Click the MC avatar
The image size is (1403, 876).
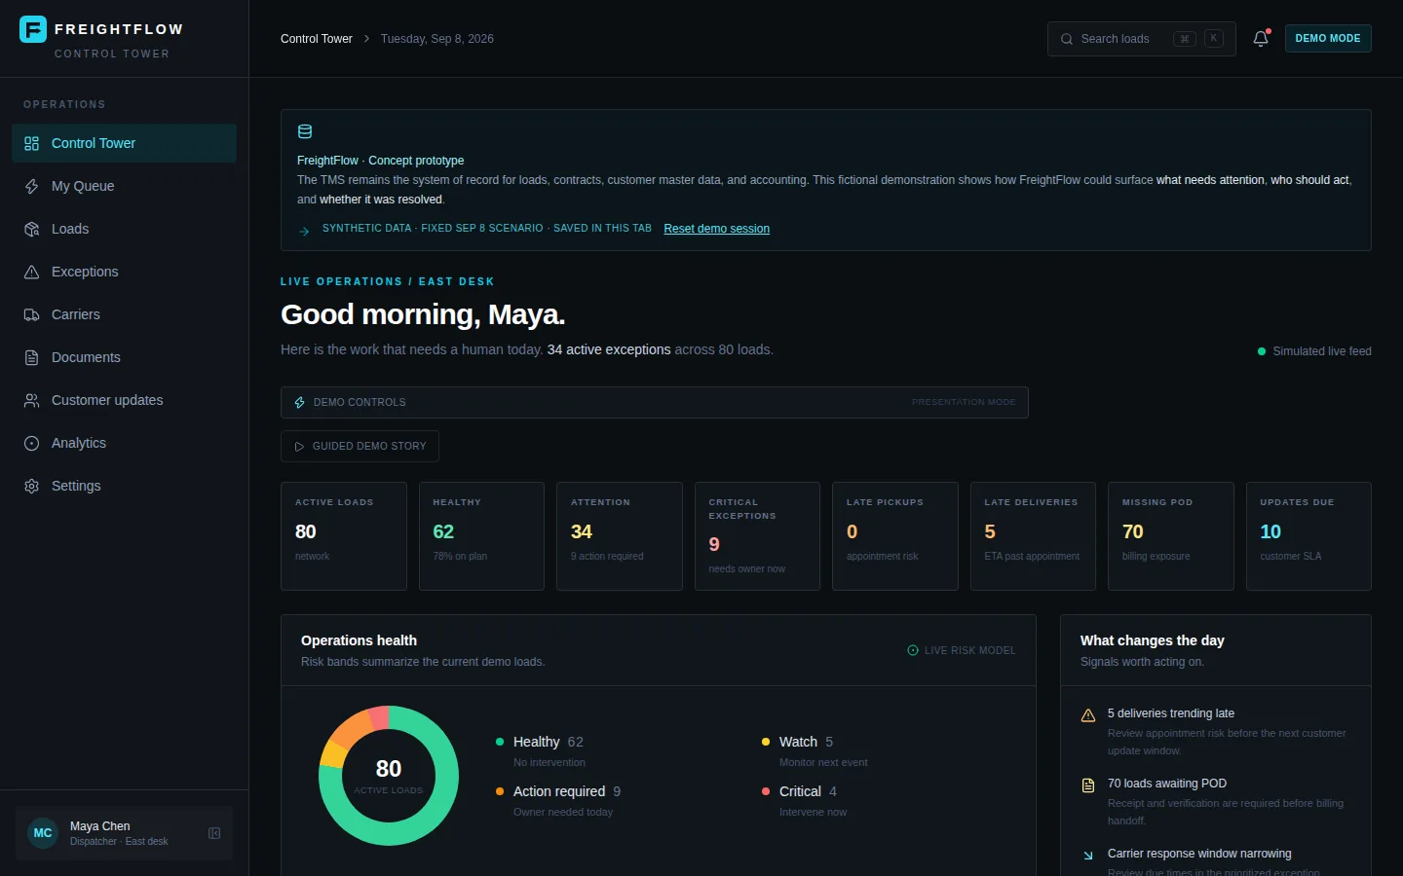(43, 833)
